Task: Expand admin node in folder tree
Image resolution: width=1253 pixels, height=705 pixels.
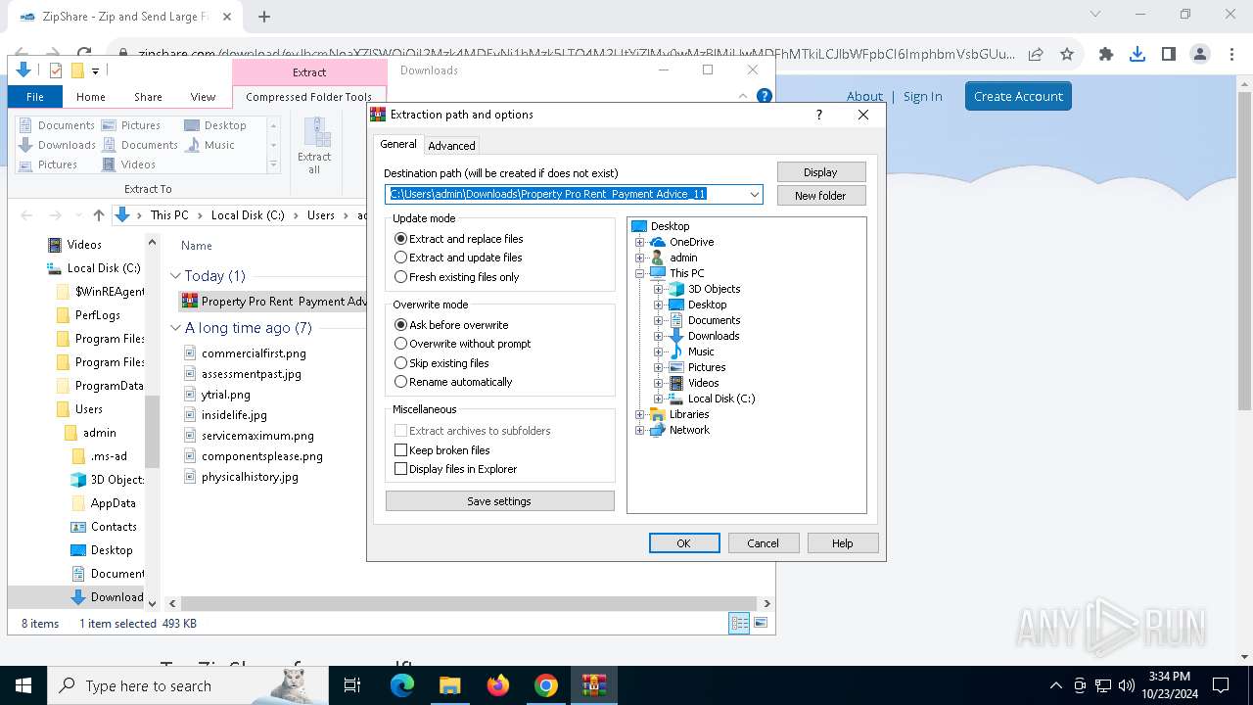Action: pos(639,258)
